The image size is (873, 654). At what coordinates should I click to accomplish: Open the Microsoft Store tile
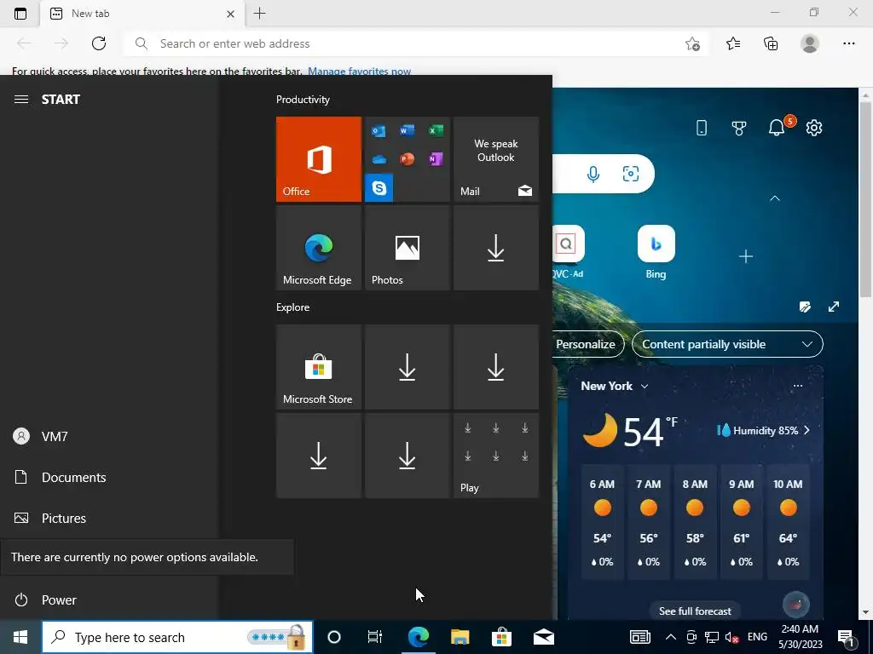pyautogui.click(x=319, y=367)
